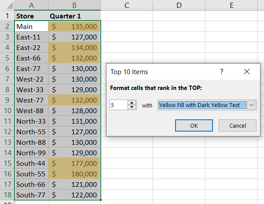
Task: Click cell A2 containing Main
Action: 31,26
